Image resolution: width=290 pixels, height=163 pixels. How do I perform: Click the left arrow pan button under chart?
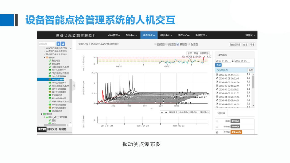point(162,112)
